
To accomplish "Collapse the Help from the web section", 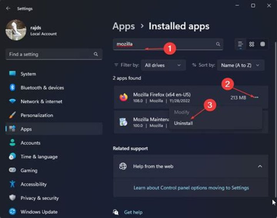I will click(x=260, y=166).
